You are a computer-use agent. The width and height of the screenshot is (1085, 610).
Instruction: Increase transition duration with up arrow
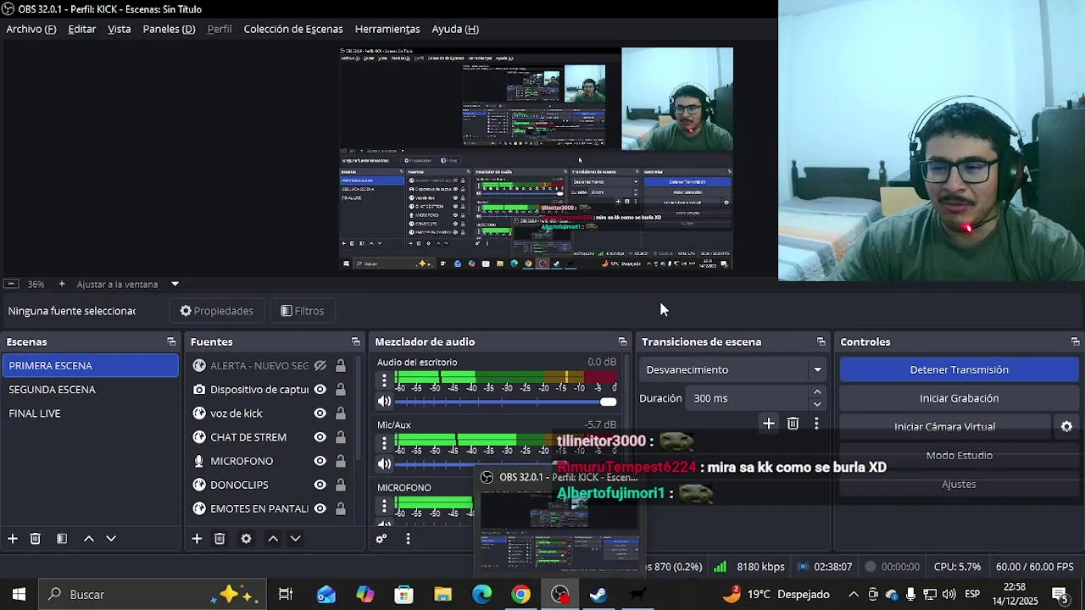[817, 392]
